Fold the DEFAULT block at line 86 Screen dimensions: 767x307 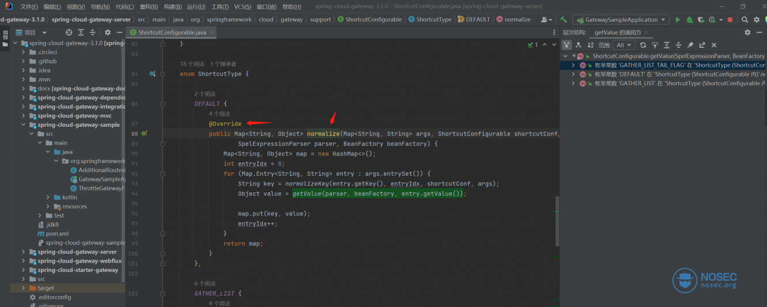point(163,104)
